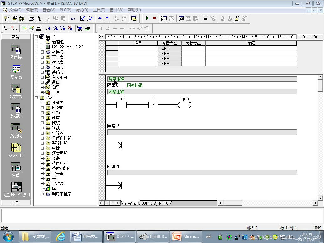Open the 编辑(E) menu
This screenshot has width=324, height=243.
tap(32, 10)
